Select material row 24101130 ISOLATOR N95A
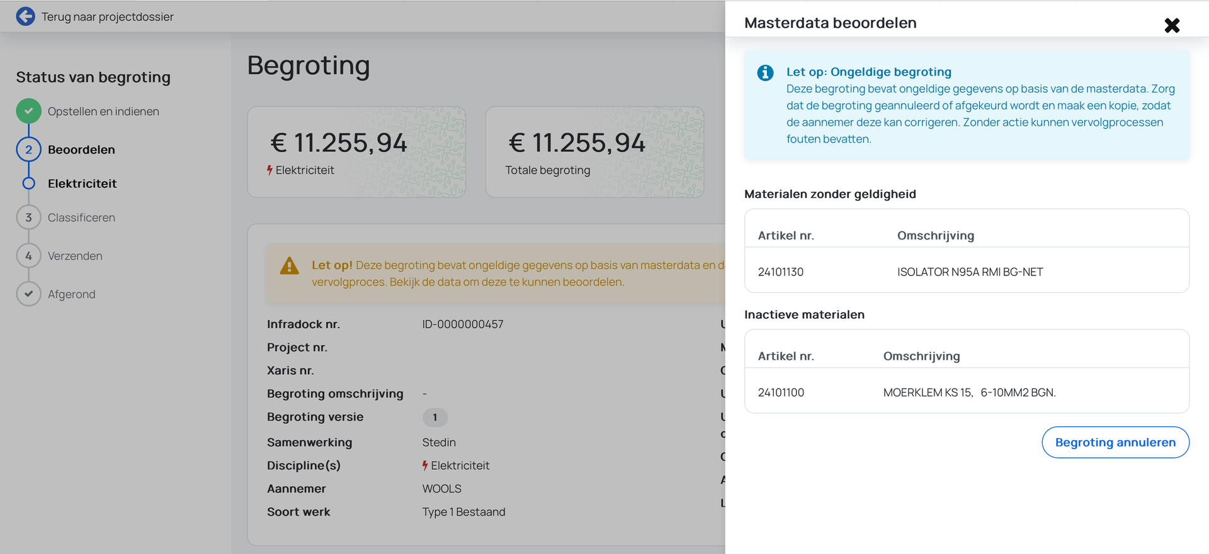This screenshot has height=554, width=1209. 967,272
